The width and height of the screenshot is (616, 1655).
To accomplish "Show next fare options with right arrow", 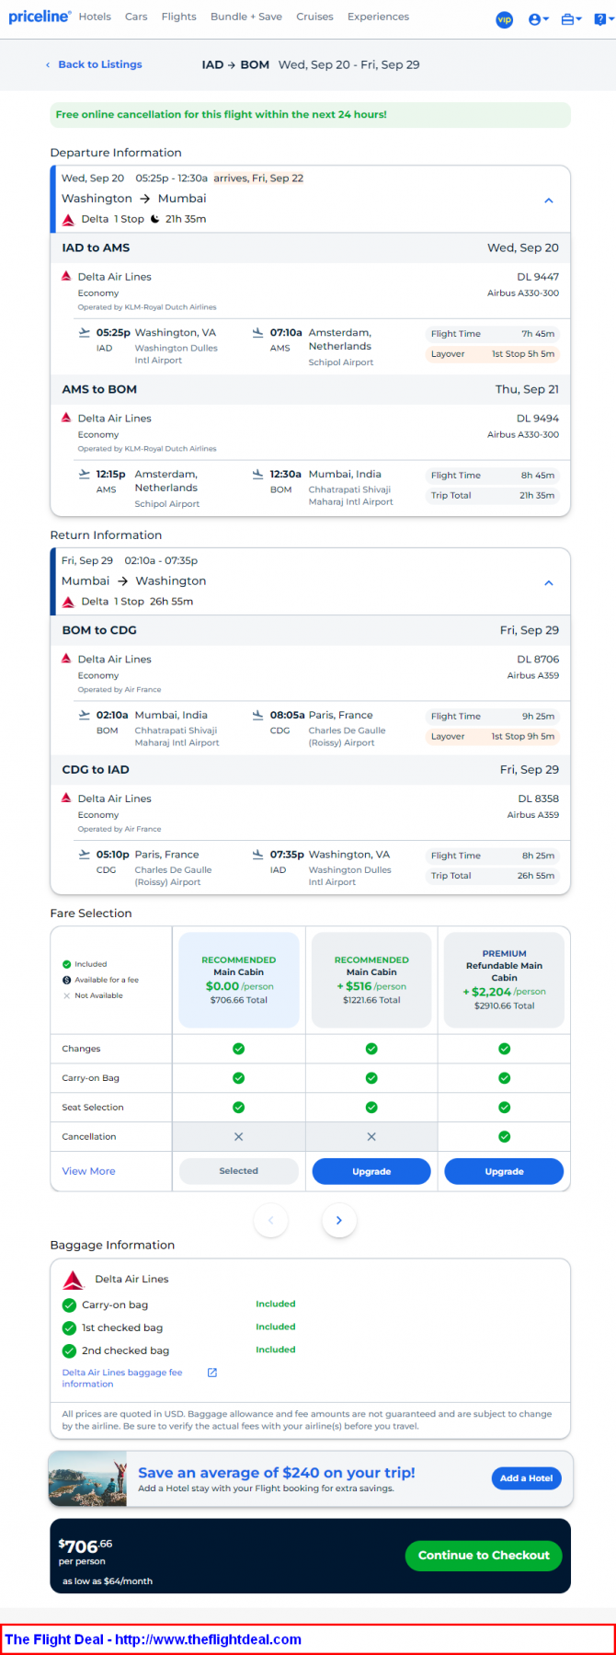I will pyautogui.click(x=339, y=1221).
